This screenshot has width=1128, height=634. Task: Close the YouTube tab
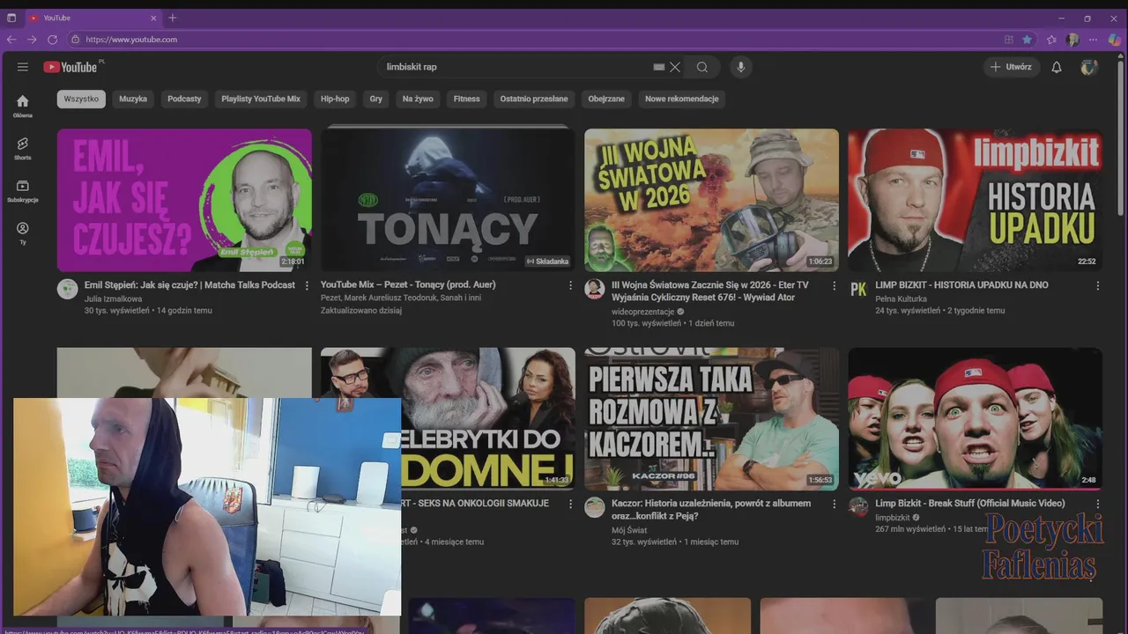point(153,18)
